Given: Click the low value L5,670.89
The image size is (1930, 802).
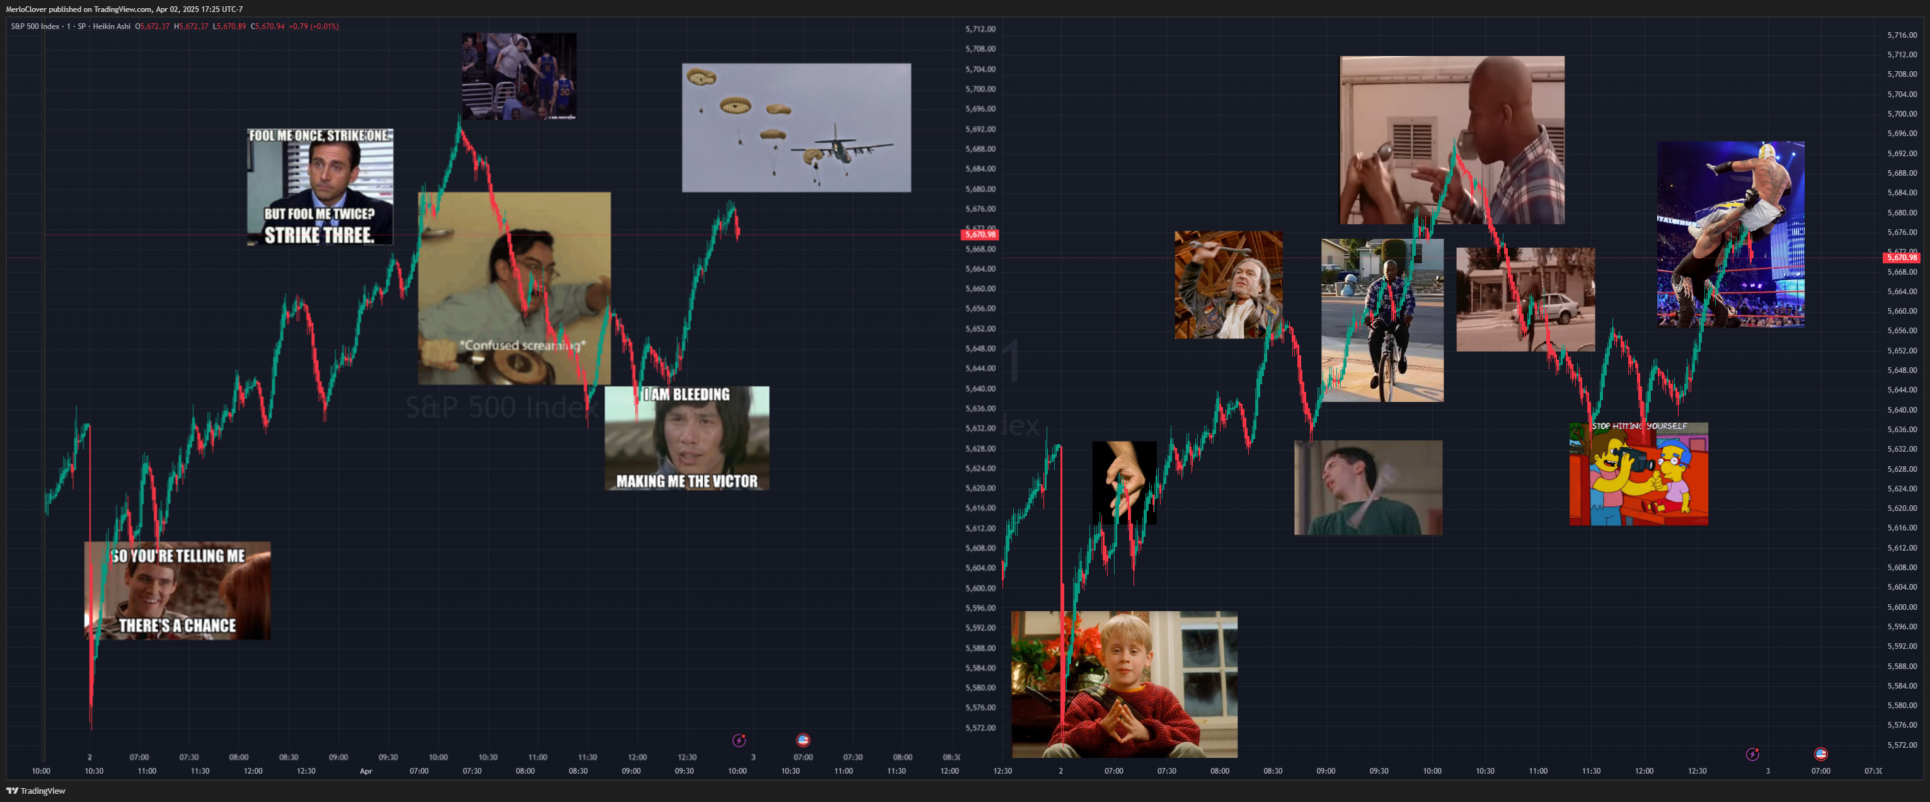Looking at the screenshot, I should tap(229, 26).
